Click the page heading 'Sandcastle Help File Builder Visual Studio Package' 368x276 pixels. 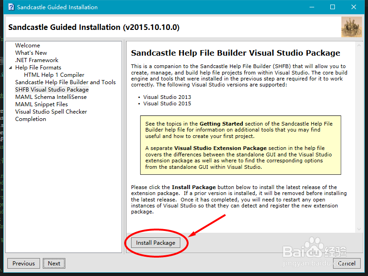pos(236,53)
